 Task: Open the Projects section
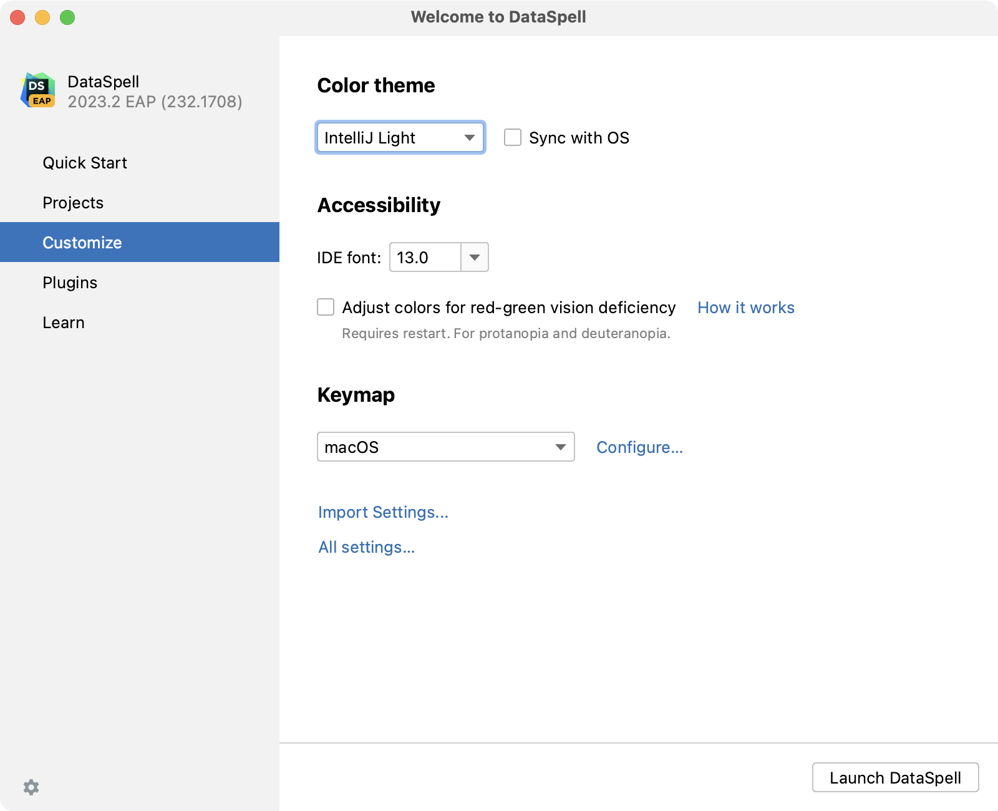(x=140, y=203)
